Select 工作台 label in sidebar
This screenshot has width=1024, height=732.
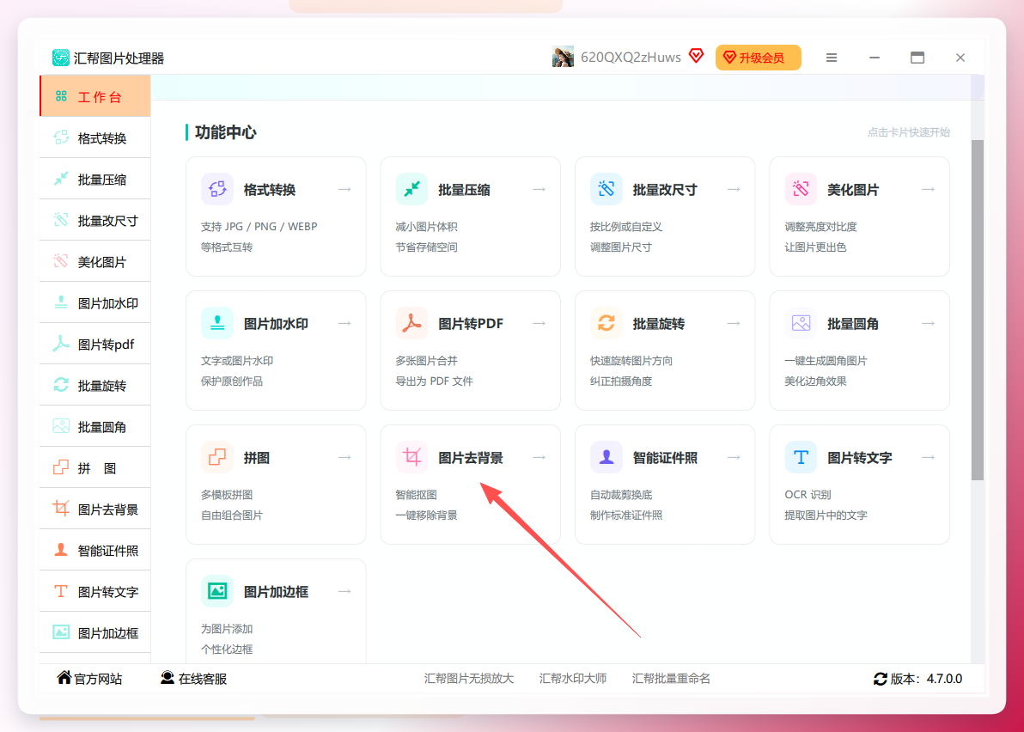click(x=100, y=97)
